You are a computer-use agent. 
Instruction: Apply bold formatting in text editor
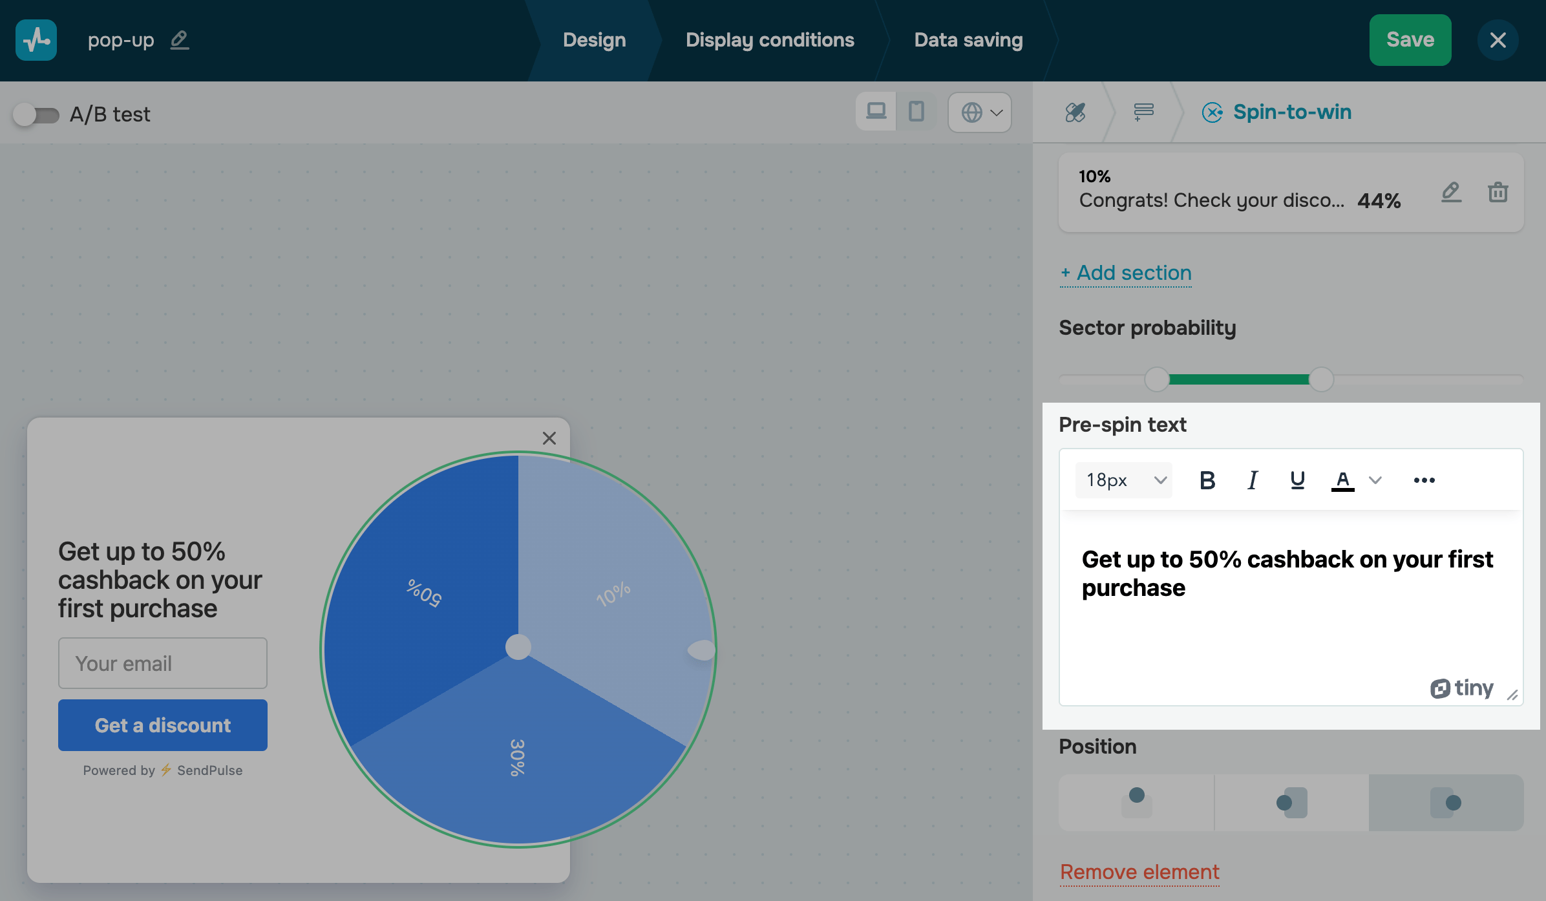1207,480
